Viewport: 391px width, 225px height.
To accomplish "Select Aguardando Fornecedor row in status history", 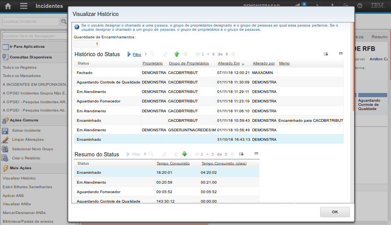I will [209, 101].
